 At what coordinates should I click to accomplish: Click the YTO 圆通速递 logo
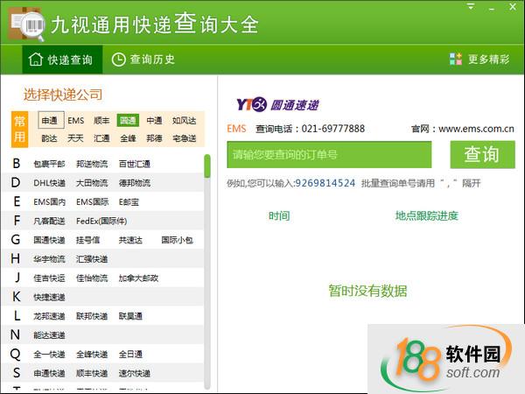pyautogui.click(x=277, y=104)
